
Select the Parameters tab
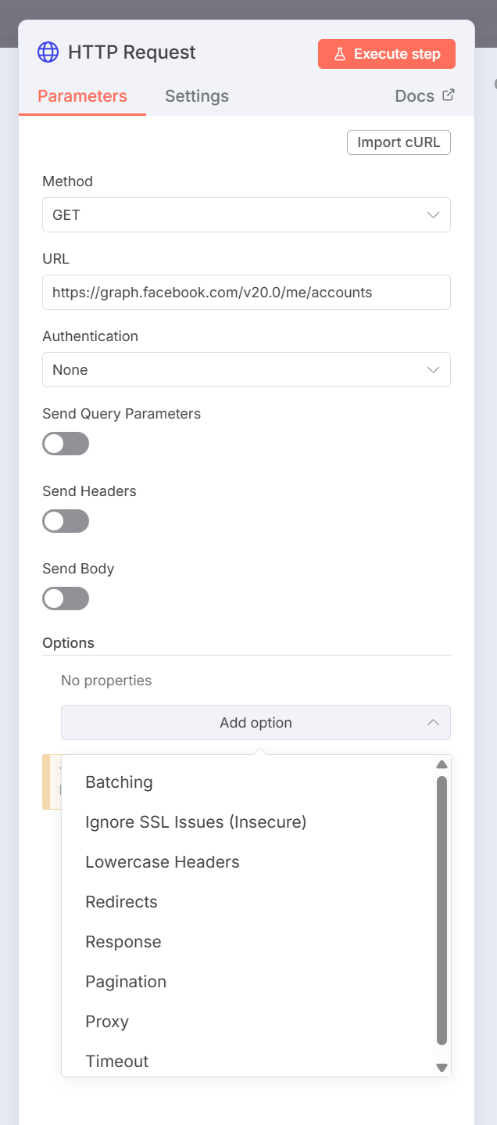(x=82, y=96)
